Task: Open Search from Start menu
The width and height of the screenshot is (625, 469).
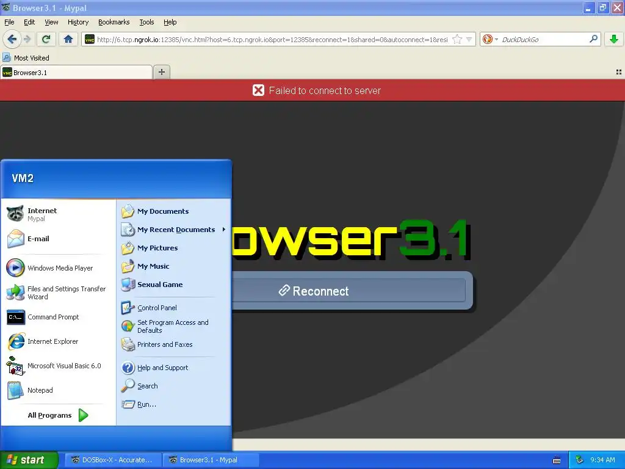Action: tap(174, 386)
